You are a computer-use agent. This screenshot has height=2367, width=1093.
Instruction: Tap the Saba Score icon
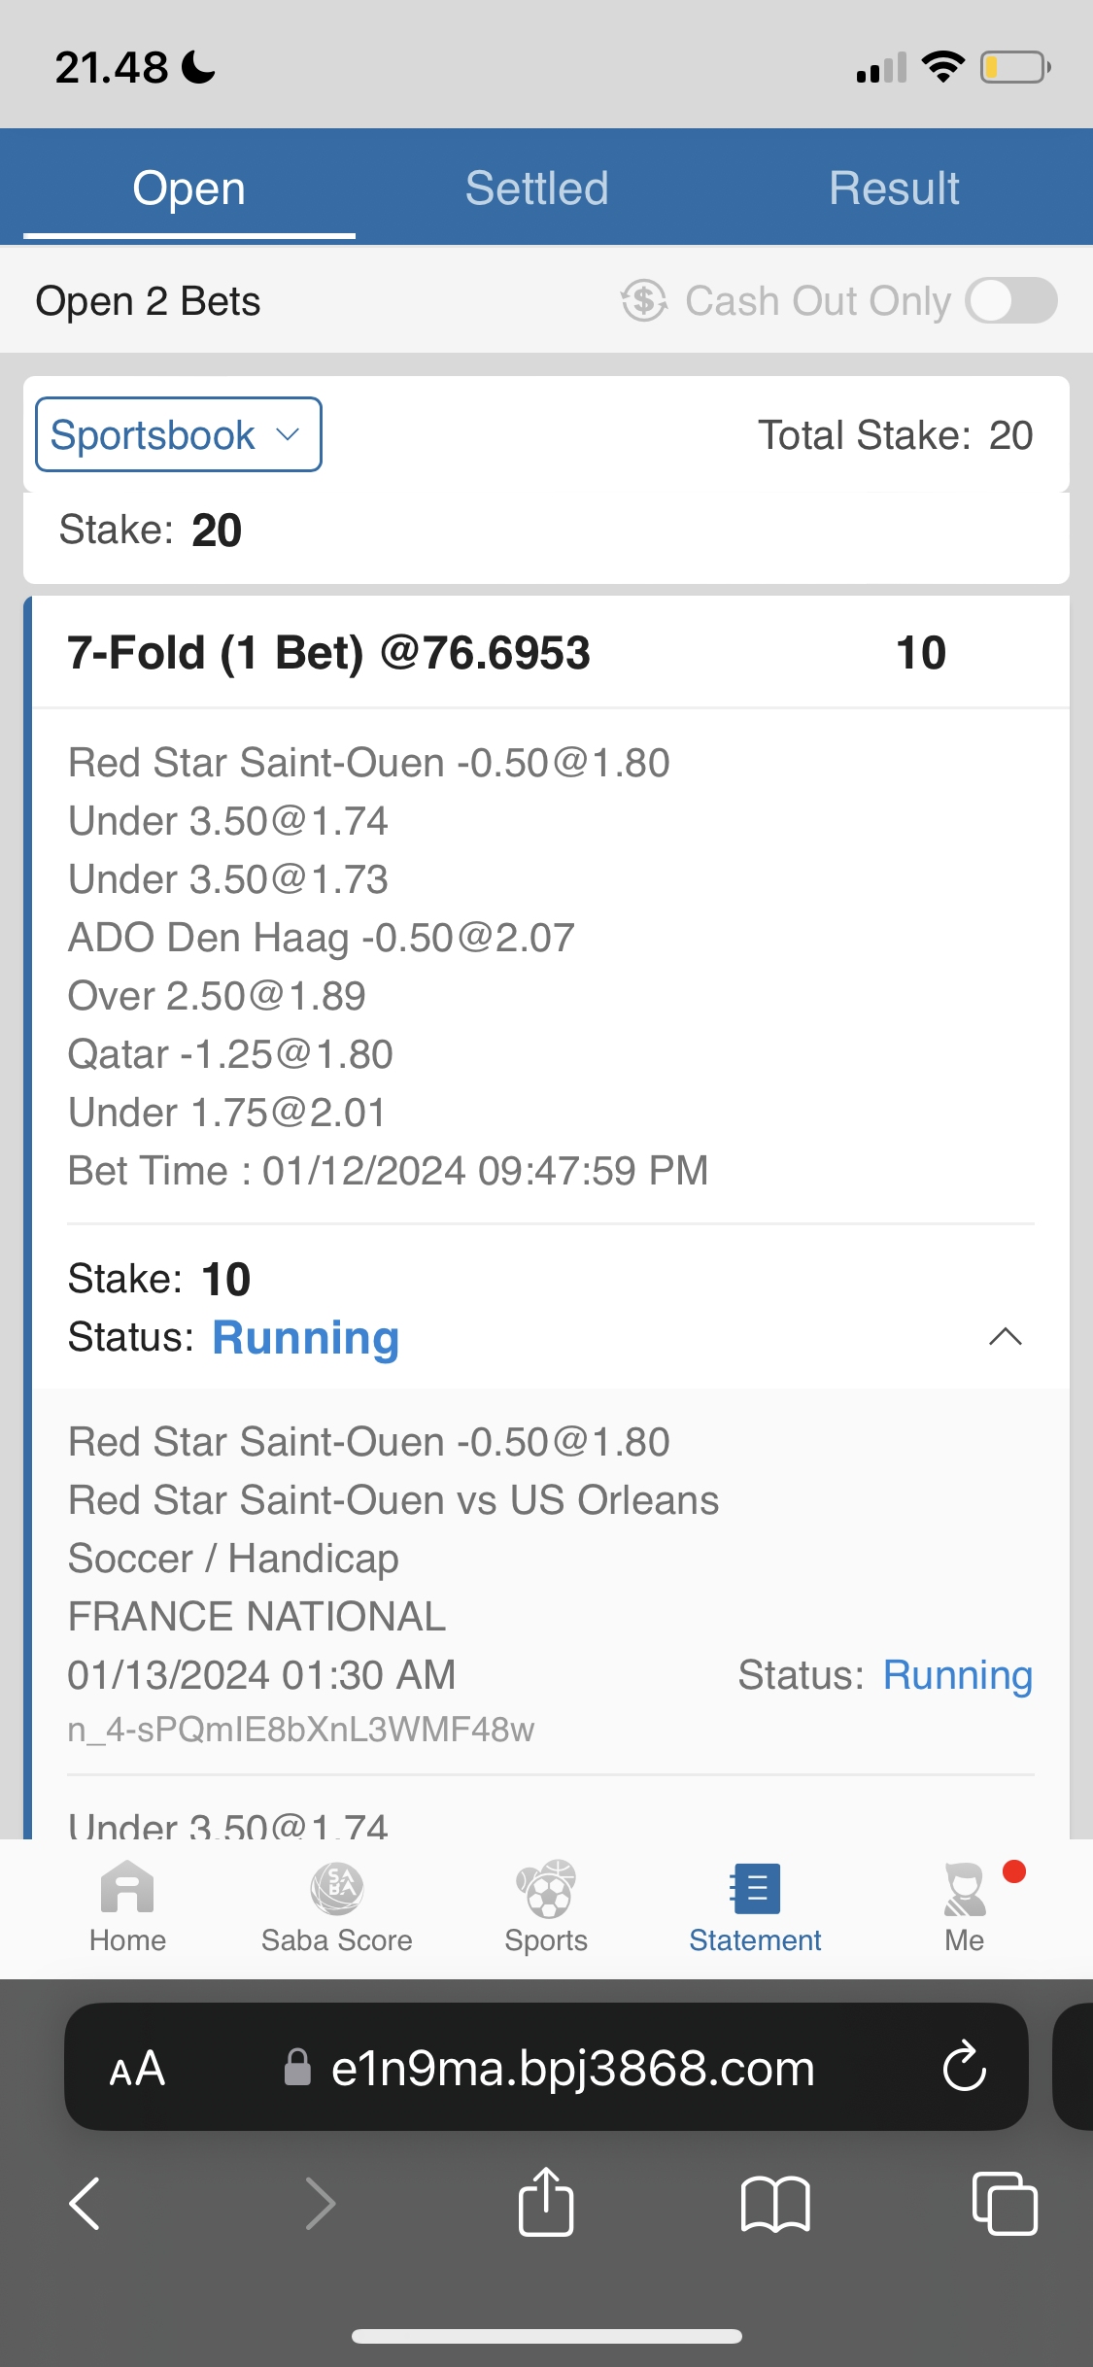click(x=336, y=1904)
